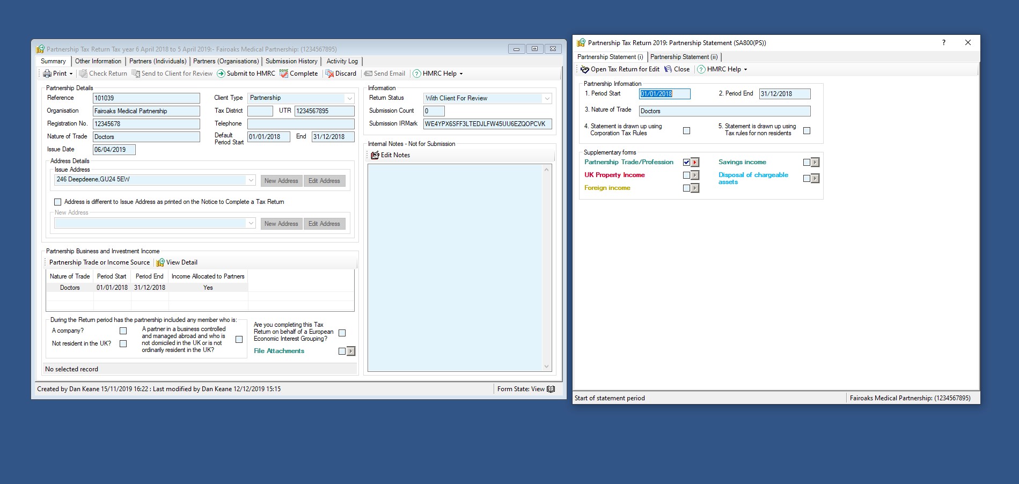Open Summary HMRC Help dropdown arrow
Image resolution: width=1019 pixels, height=484 pixels.
click(x=461, y=74)
